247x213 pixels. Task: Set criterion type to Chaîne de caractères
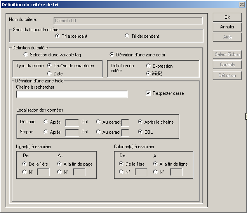coord(49,65)
